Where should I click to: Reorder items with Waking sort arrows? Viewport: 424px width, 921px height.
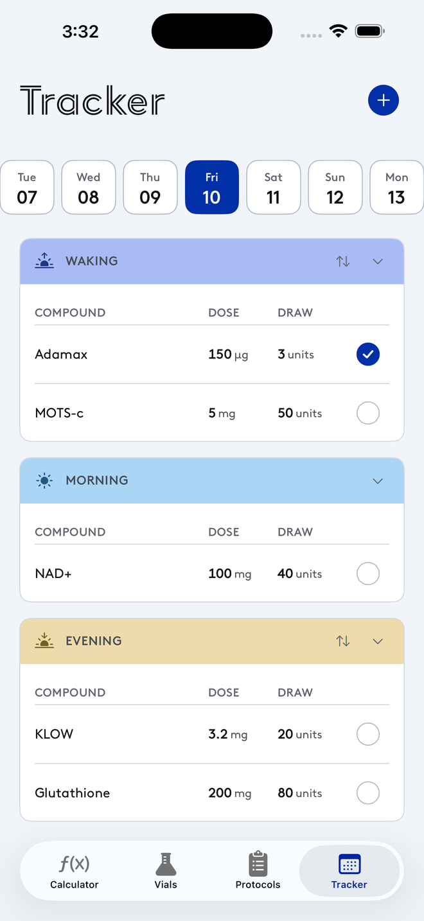point(343,261)
